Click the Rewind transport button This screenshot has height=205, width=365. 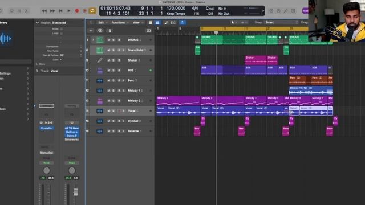coord(44,11)
